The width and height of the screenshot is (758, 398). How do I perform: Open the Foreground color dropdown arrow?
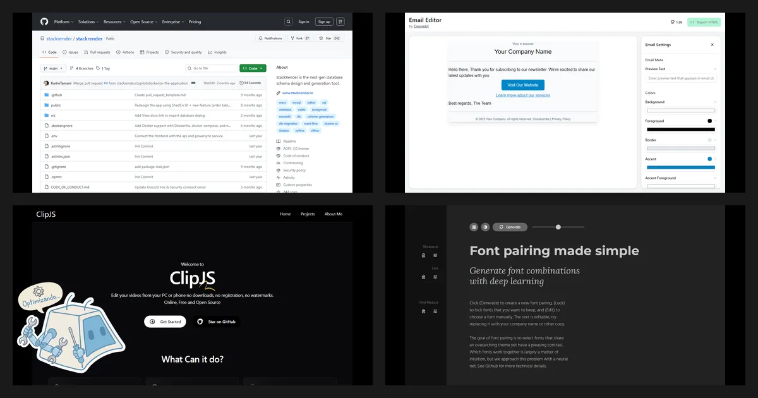pyautogui.click(x=715, y=121)
